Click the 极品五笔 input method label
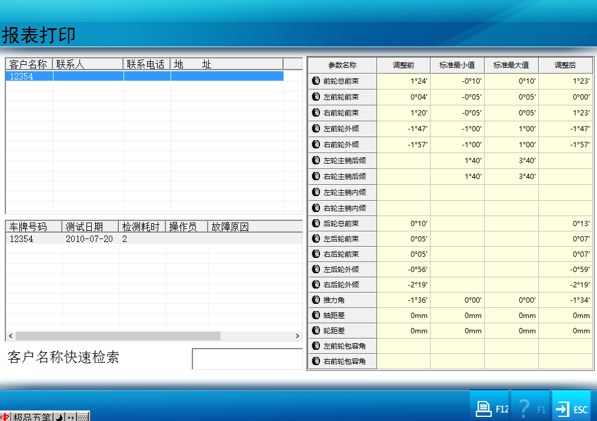 pos(32,417)
